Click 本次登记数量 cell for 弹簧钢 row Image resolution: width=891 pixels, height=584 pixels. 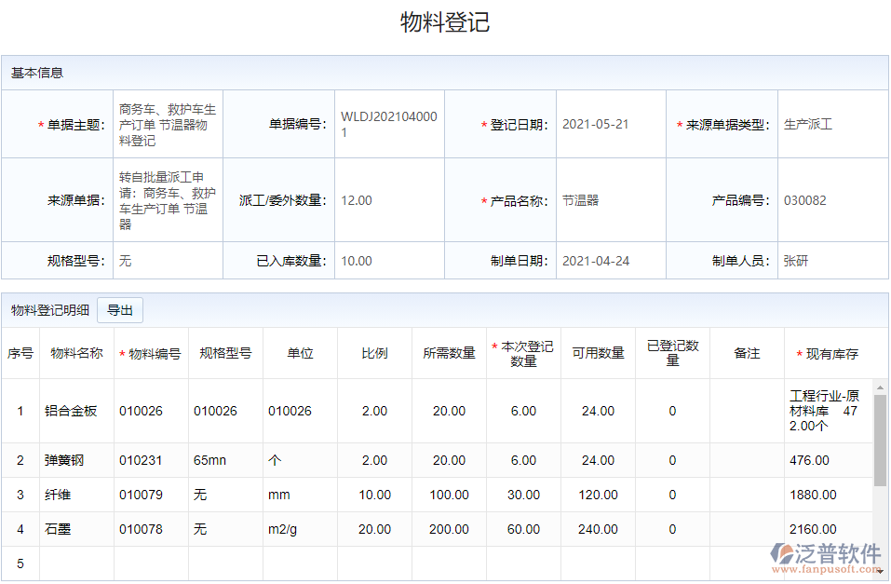pyautogui.click(x=523, y=460)
